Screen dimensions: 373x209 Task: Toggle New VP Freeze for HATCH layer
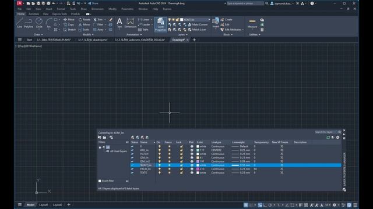click(281, 154)
